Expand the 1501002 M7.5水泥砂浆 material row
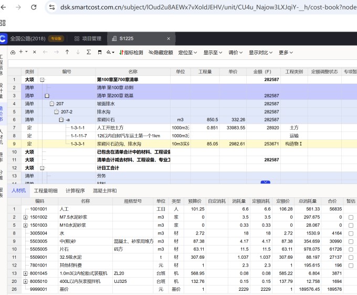Image resolution: width=357 pixels, height=295 pixels. [x=26, y=217]
